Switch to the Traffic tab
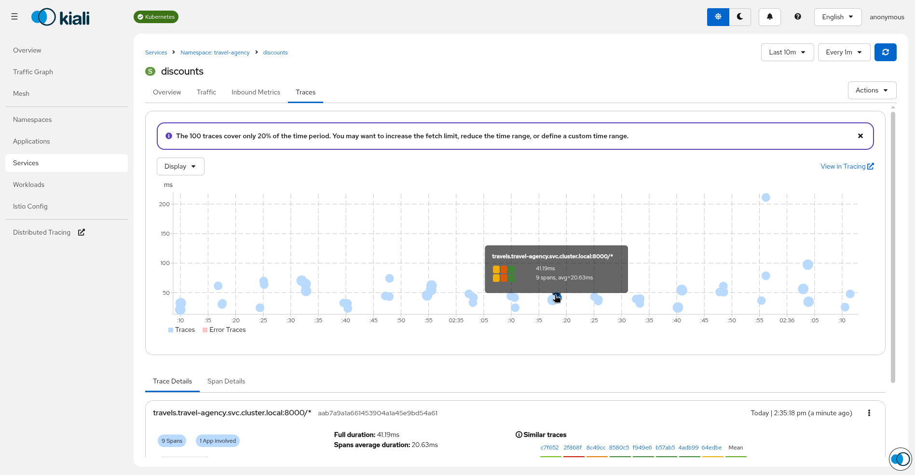This screenshot has width=915, height=475. 206,92
